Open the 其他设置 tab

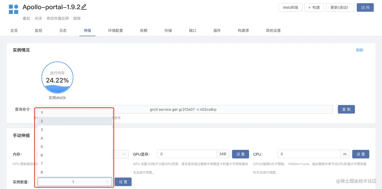pyautogui.click(x=273, y=30)
